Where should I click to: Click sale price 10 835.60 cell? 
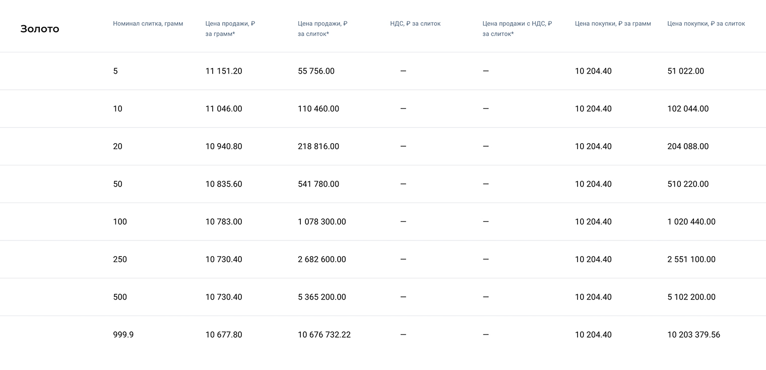coord(224,184)
